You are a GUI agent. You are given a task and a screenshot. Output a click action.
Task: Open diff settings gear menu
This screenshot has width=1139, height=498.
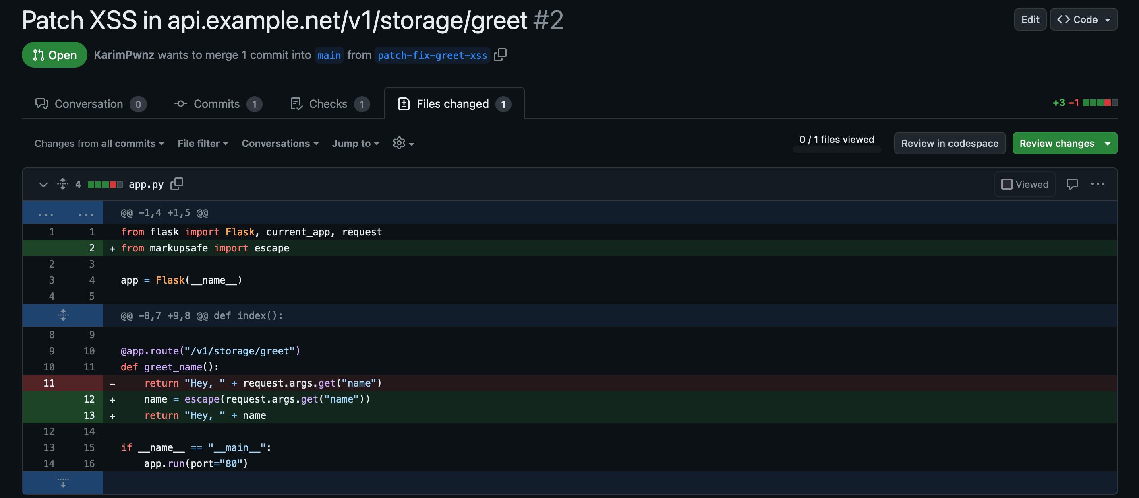[x=403, y=143]
